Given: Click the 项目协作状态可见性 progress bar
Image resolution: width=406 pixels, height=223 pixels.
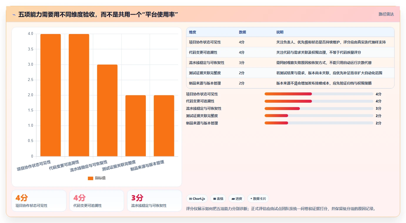Looking at the screenshot, I should [x=319, y=94].
